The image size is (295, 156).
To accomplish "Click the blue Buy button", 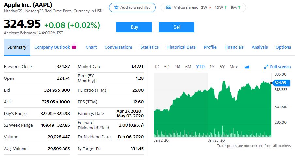I will 134,27.
